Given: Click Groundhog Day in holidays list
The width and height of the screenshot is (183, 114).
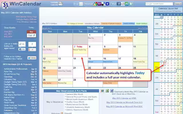Looking at the screenshot, I should coord(10,108).
